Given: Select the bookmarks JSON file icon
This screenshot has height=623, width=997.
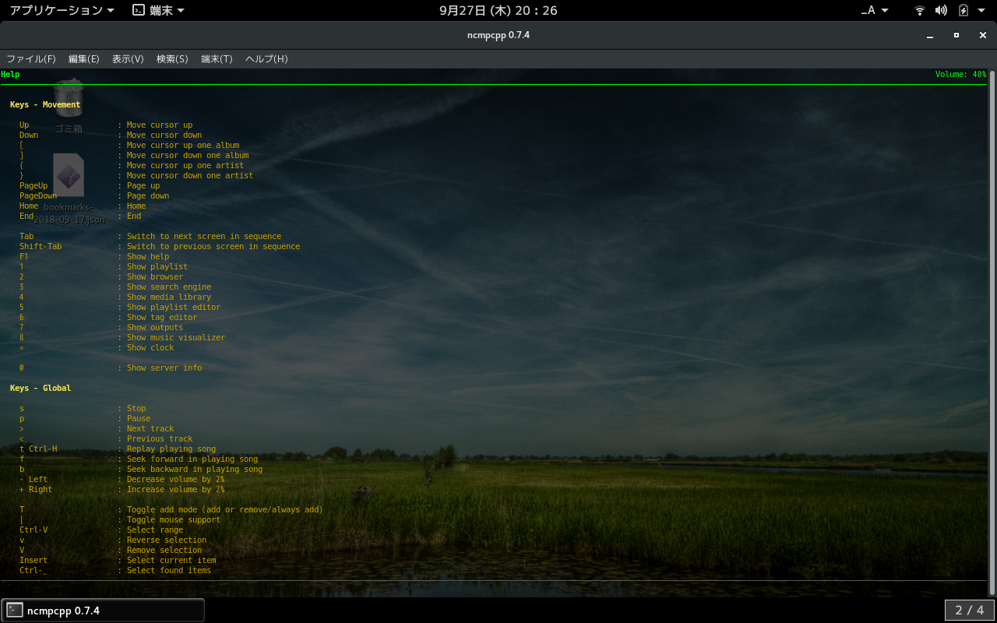Looking at the screenshot, I should point(69,175).
